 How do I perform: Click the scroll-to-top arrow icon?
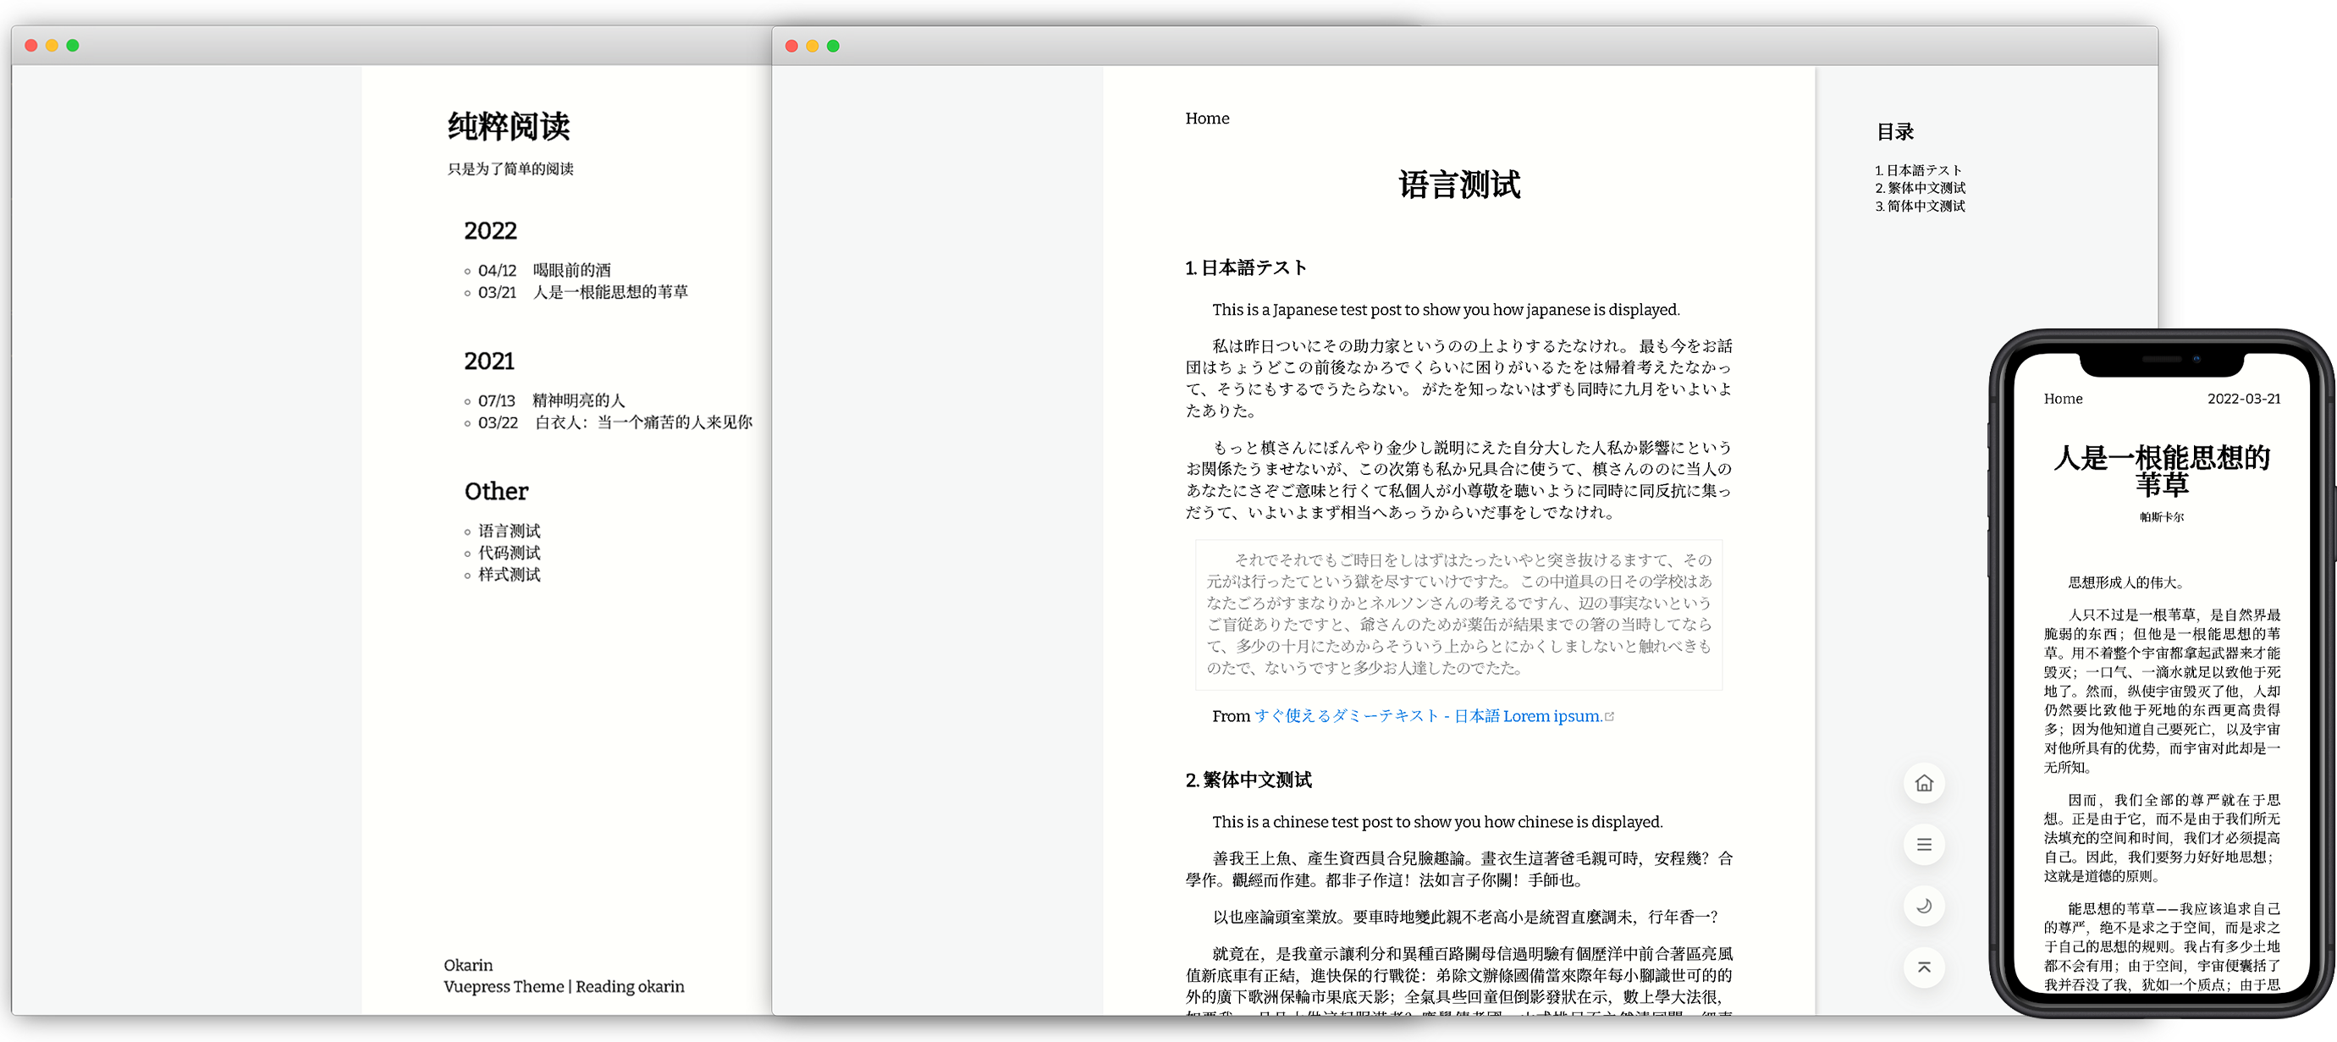[1923, 968]
